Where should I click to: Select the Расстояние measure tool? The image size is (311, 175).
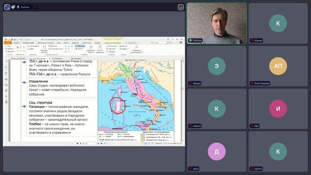click(x=112, y=46)
